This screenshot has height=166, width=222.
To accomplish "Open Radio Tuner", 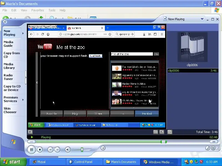I will tap(8, 77).
